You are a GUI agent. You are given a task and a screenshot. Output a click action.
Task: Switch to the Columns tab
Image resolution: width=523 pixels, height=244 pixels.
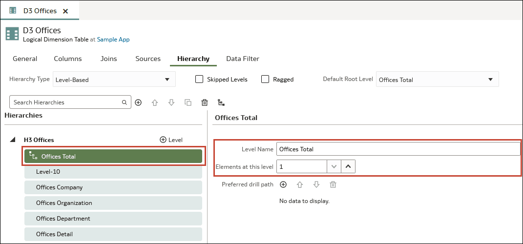coord(68,59)
